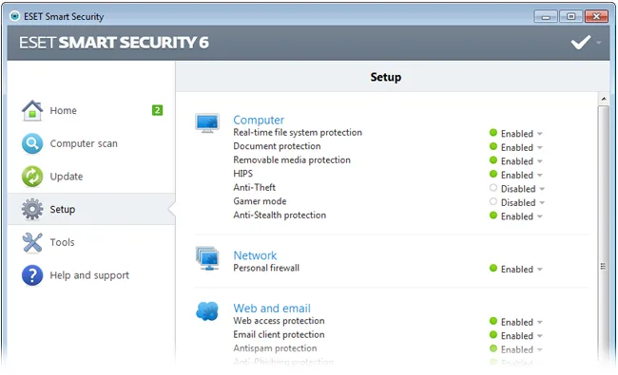Click the Web and email globe icon
Screen dimensions: 618x375
[207, 311]
